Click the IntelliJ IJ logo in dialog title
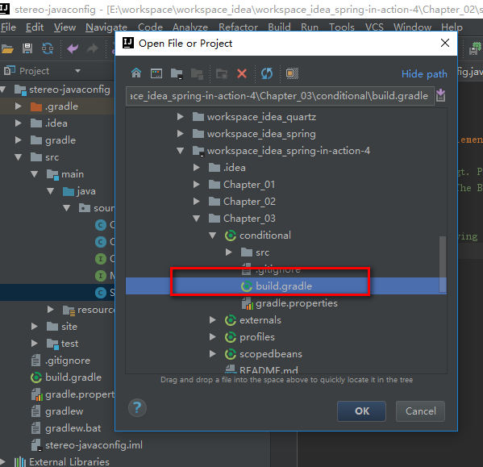This screenshot has width=483, height=467. pos(128,43)
